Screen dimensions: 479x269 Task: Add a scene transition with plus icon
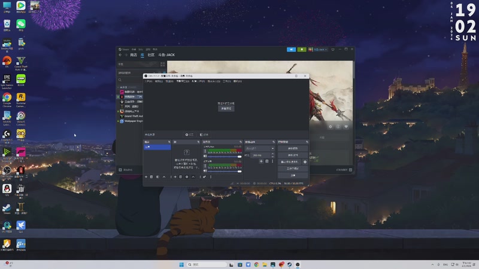261,161
